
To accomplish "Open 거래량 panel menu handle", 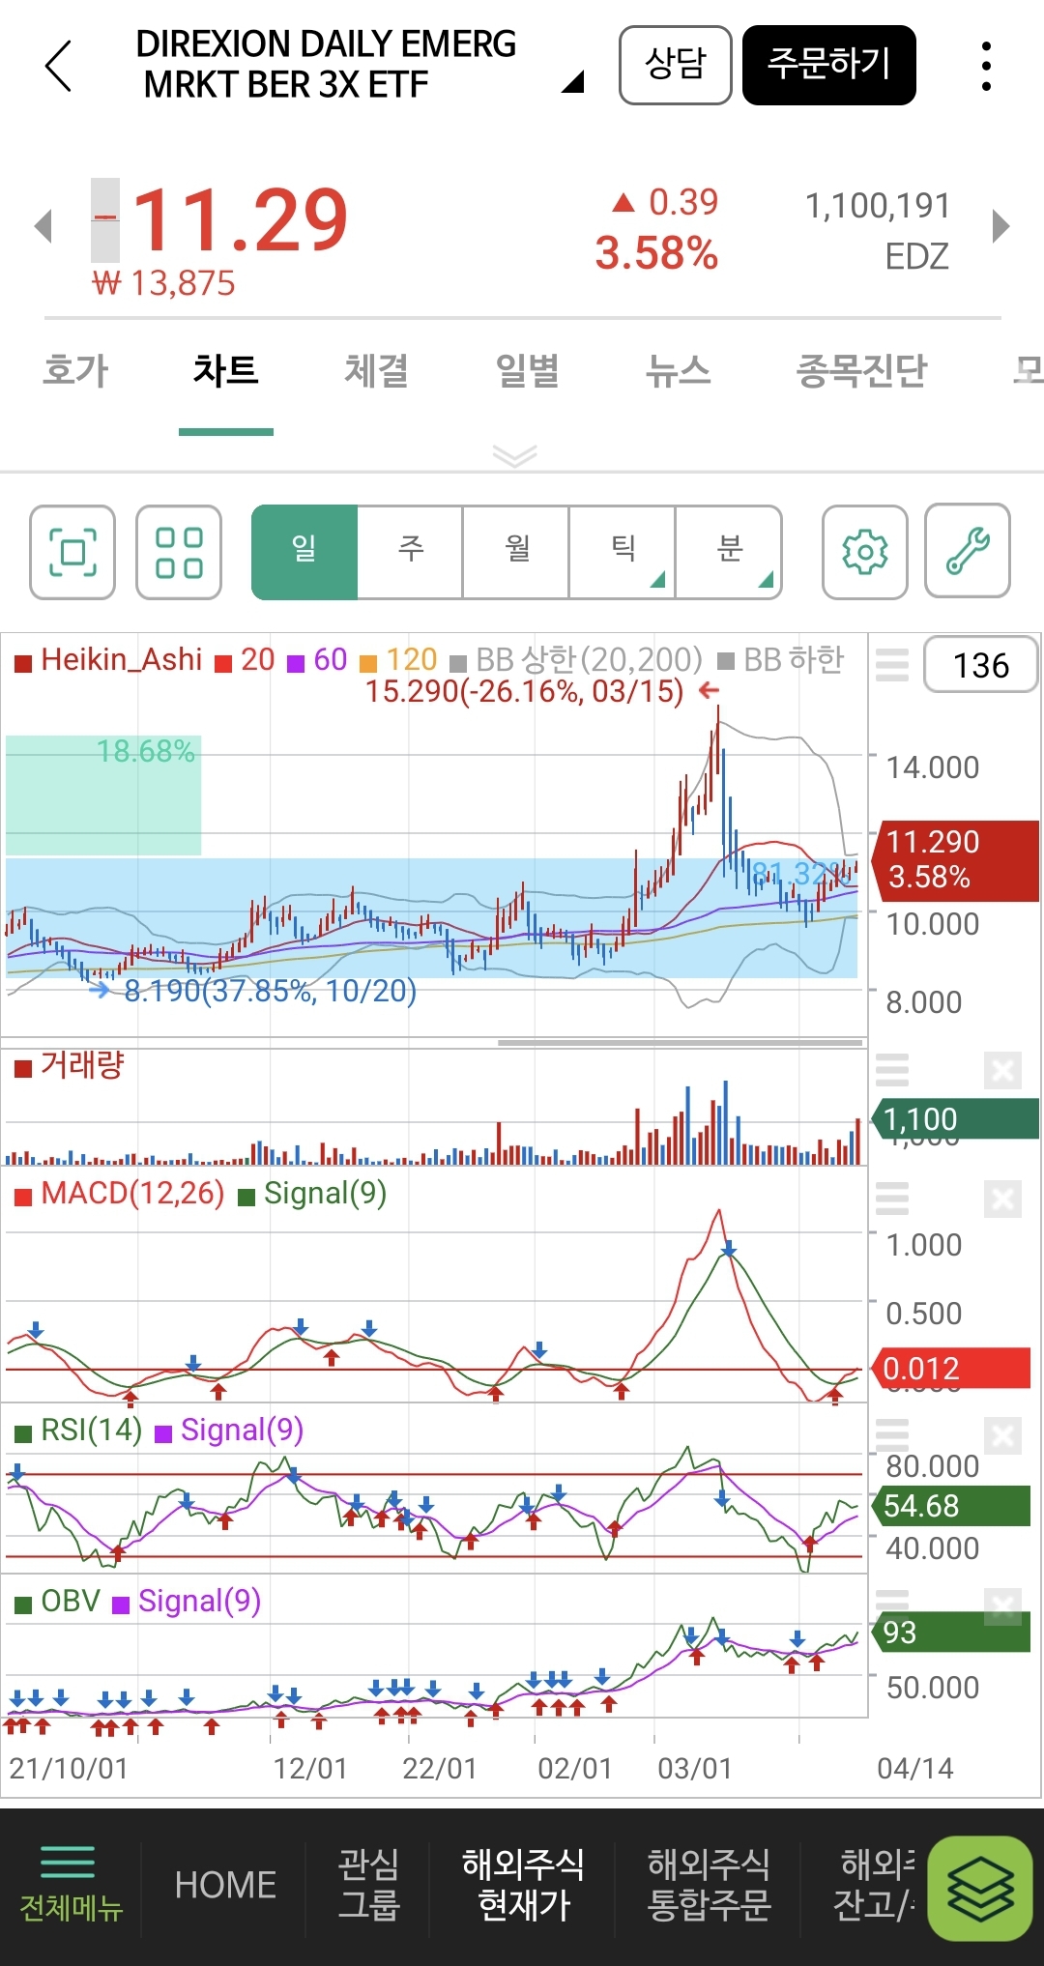I will pos(891,1070).
